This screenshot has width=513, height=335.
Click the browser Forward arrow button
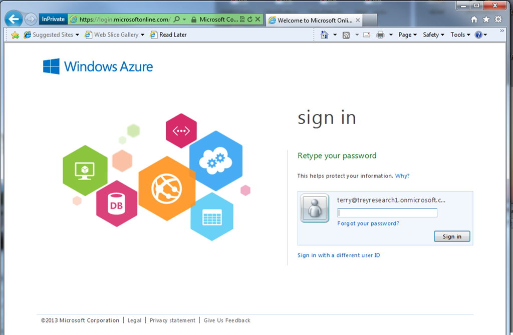point(31,19)
